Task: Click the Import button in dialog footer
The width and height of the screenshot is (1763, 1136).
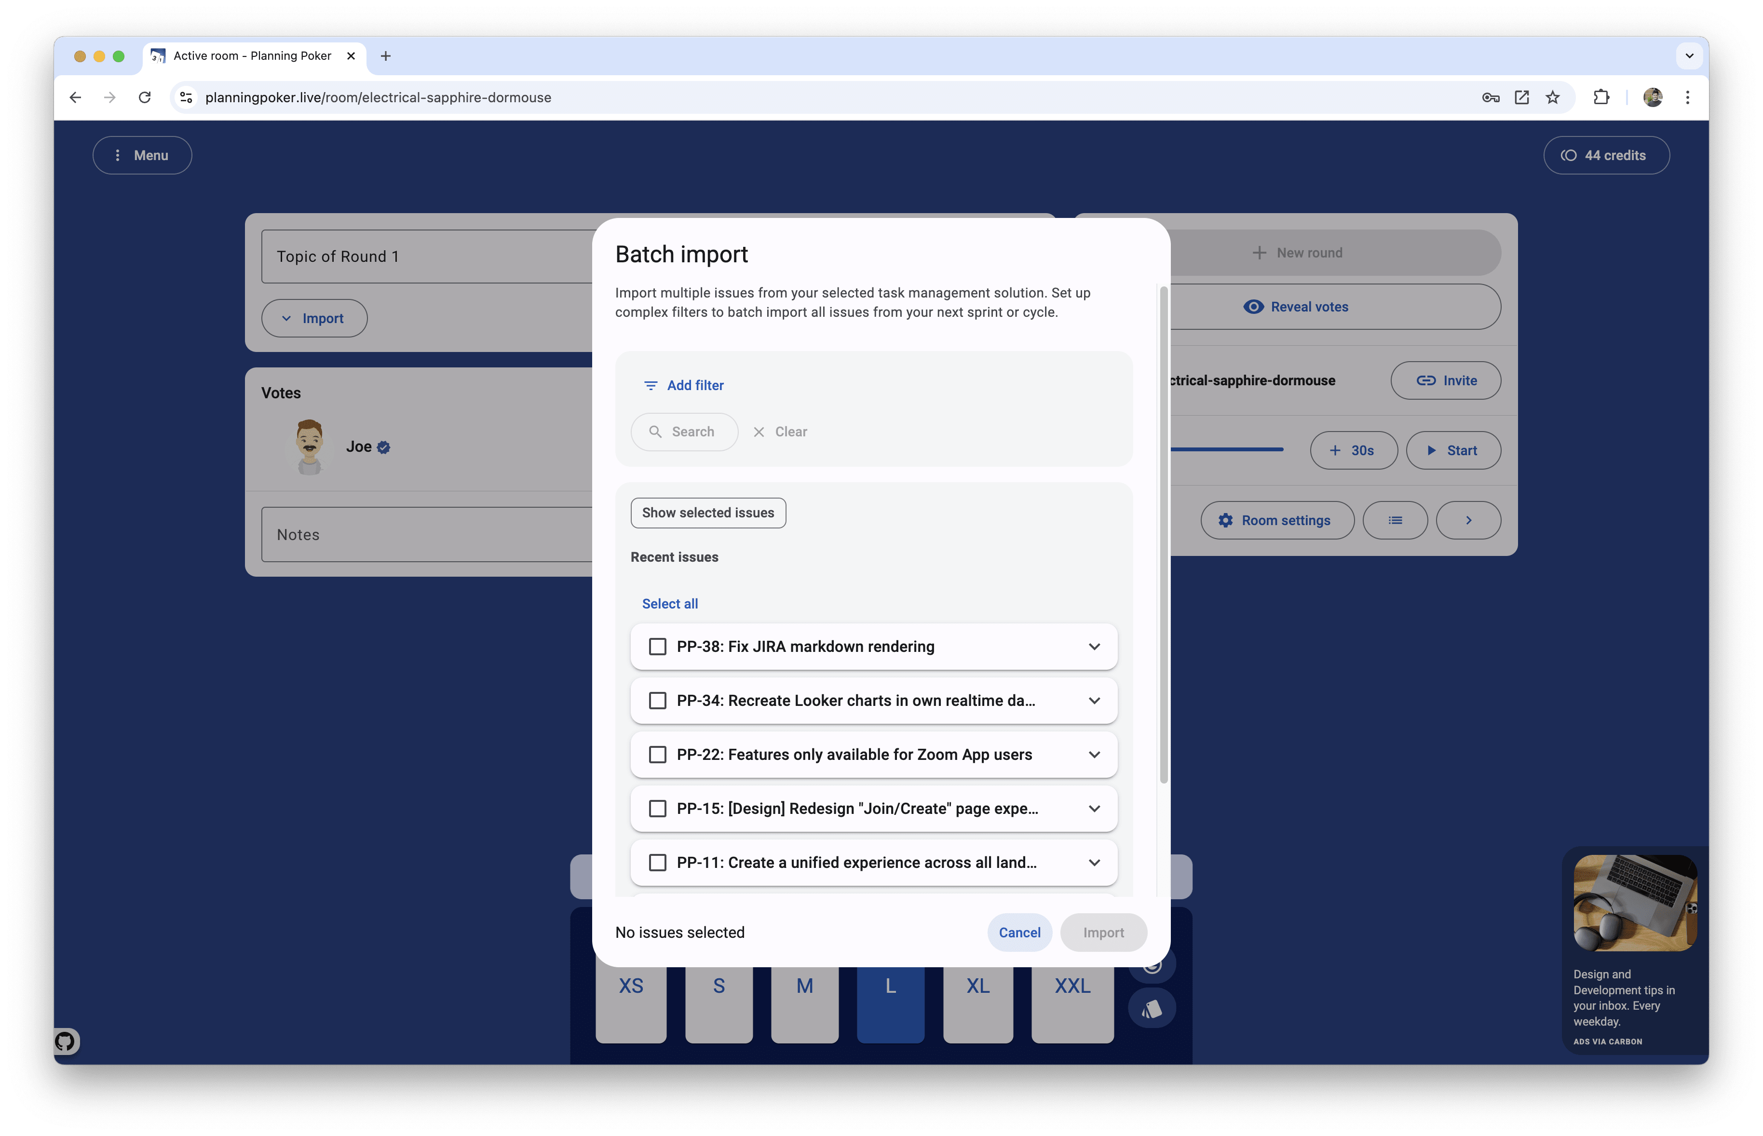Action: 1103,933
